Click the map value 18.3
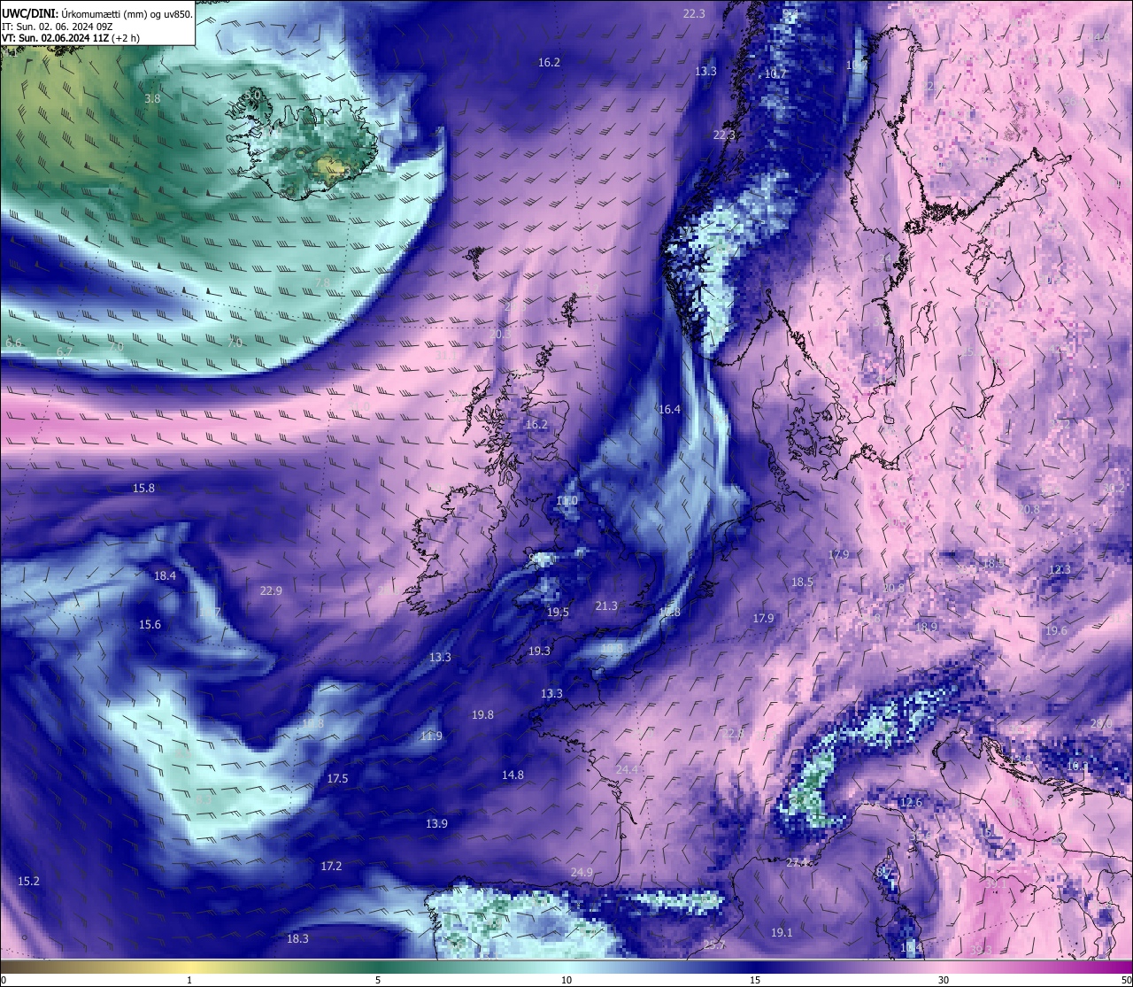 [297, 938]
